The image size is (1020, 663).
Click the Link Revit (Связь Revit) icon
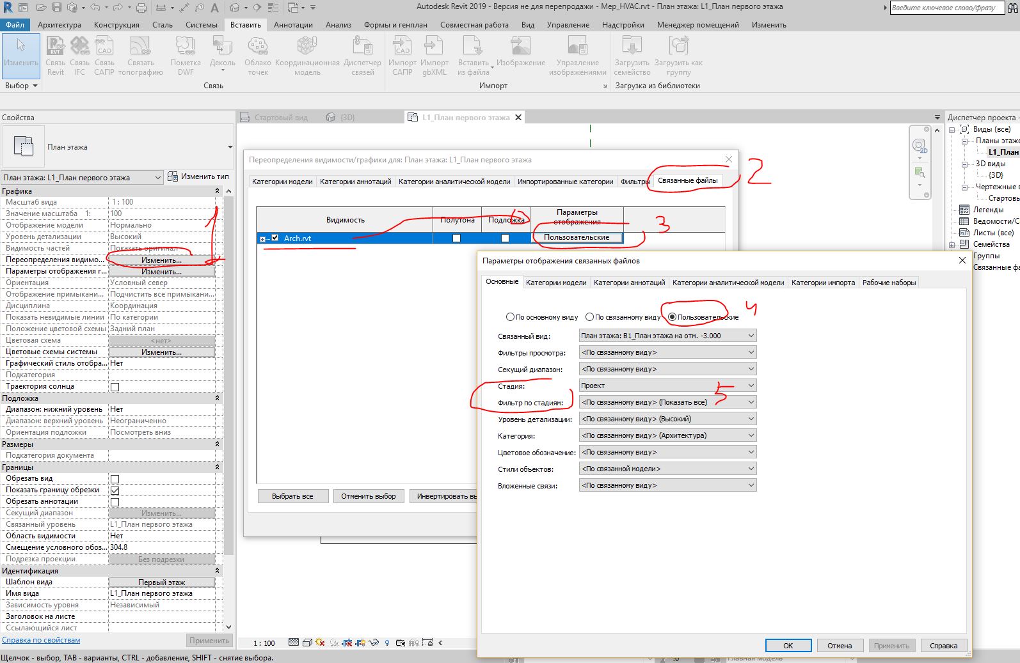(56, 47)
